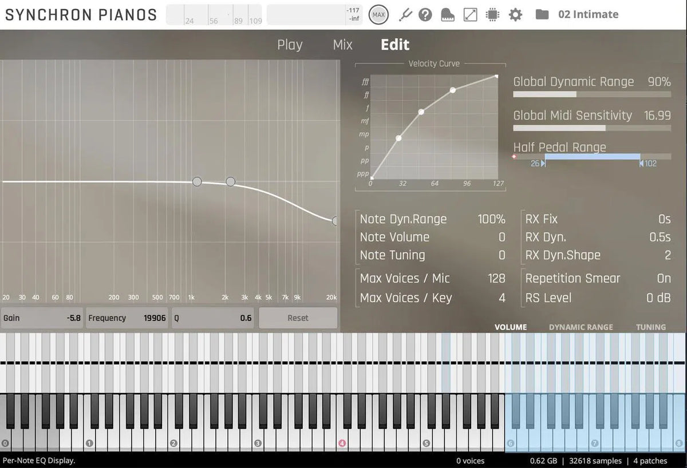Click the resize window arrow icon
The image size is (687, 468).
pos(470,14)
